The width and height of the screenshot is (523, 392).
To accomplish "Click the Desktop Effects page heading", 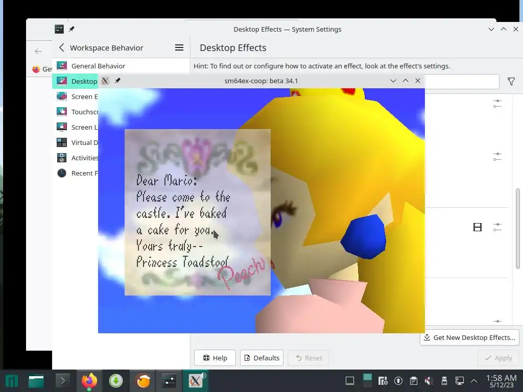I will pos(233,47).
